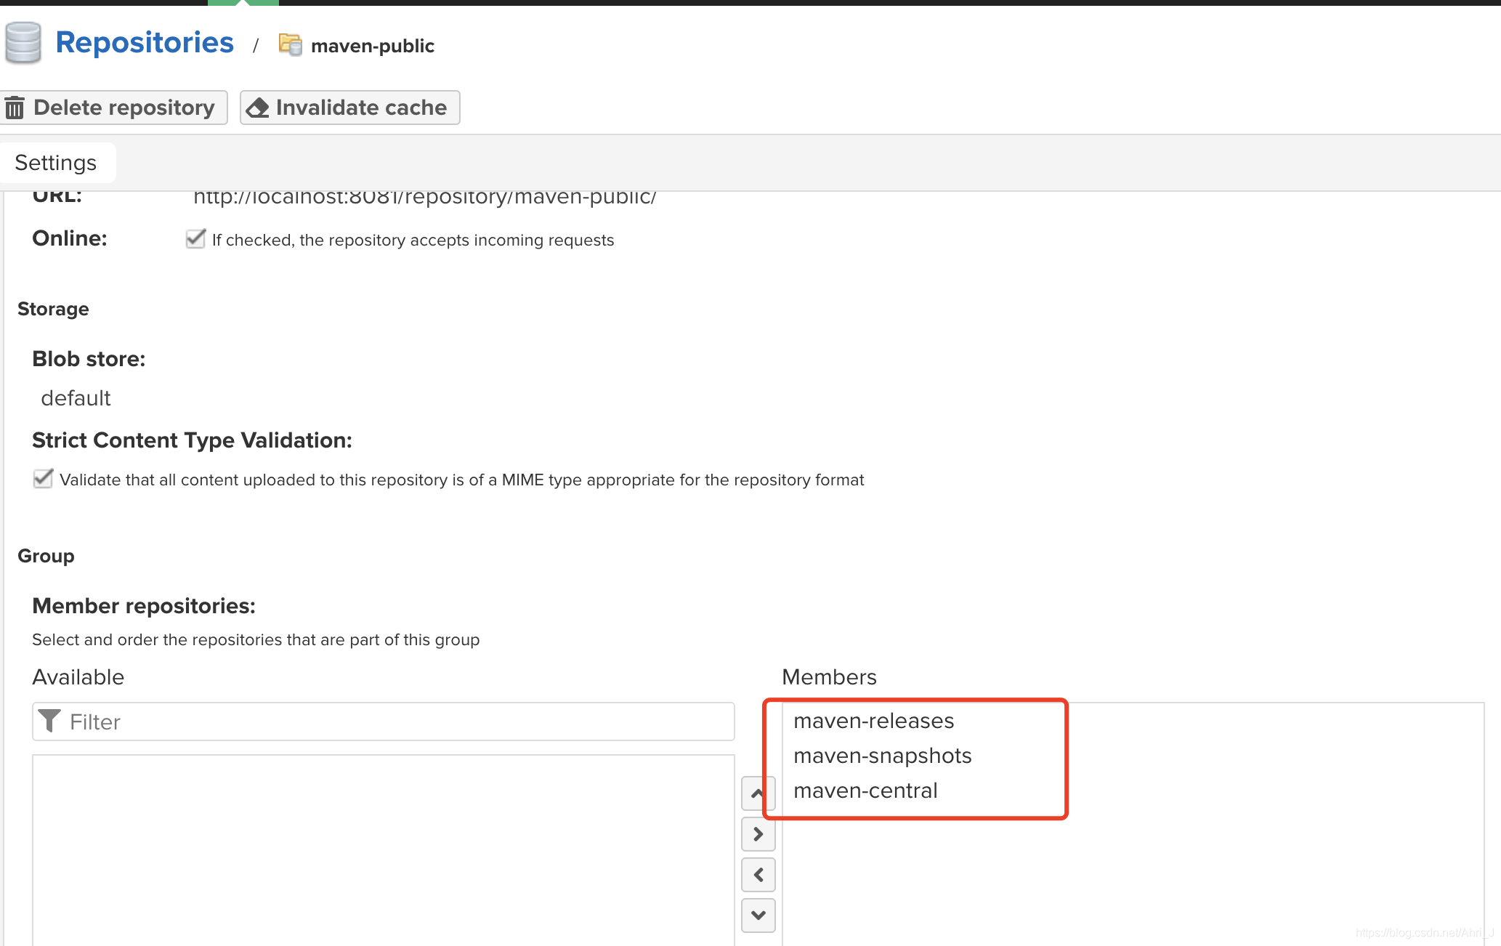The image size is (1501, 946).
Task: Click the maven-public breadcrumb title
Action: pos(373,46)
